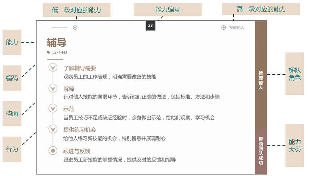Select the 跟进与反馈 radio circle
Viewport: 309px width, 176px height.
[53, 151]
